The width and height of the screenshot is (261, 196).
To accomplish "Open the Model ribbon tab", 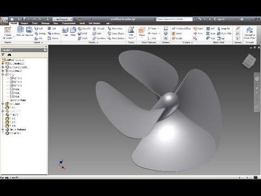I will tap(14, 23).
